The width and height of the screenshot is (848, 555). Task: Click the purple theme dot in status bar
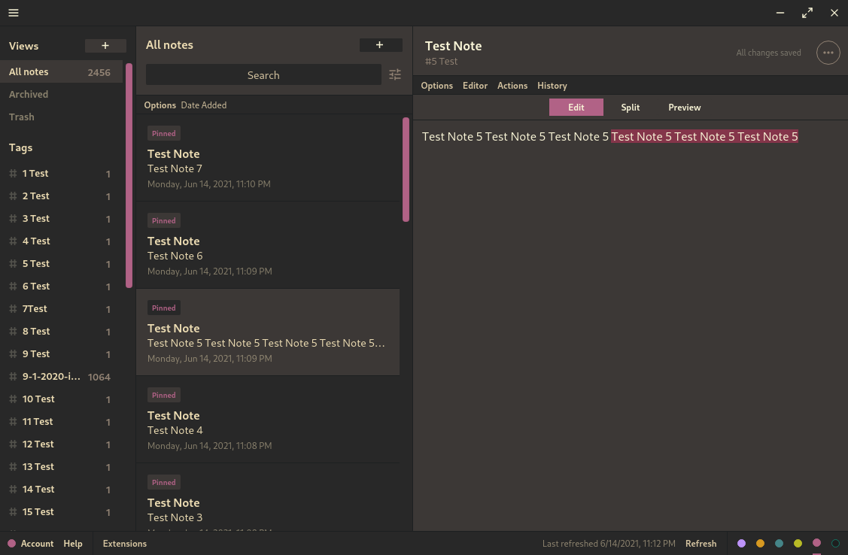coord(742,543)
